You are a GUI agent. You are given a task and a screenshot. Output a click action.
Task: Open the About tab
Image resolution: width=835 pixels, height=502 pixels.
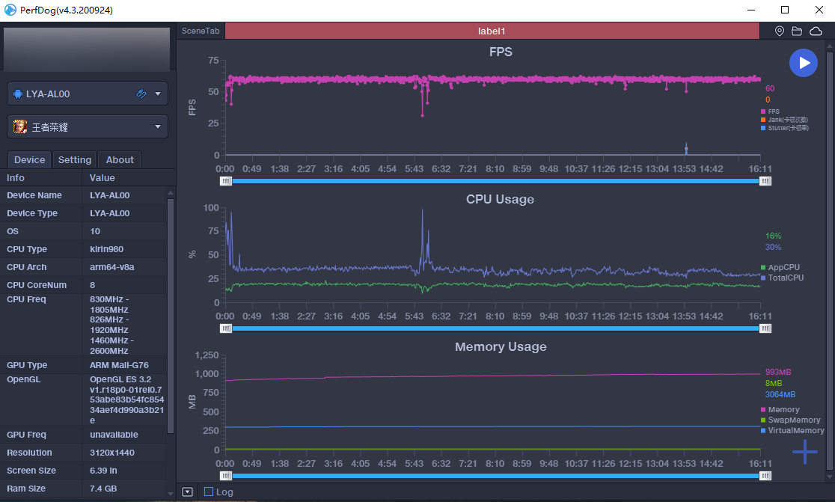pyautogui.click(x=120, y=159)
